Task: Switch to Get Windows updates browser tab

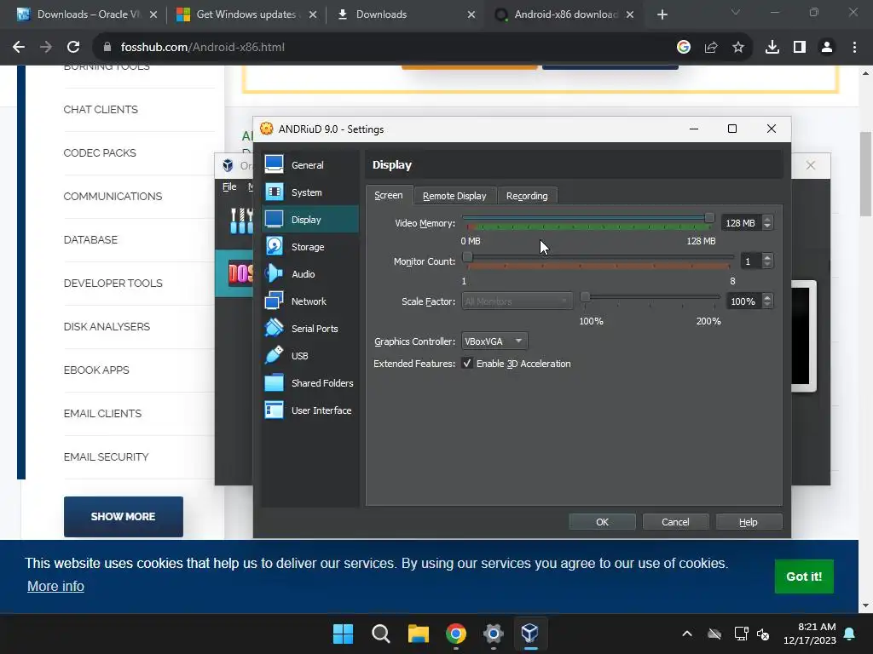Action: 245,14
